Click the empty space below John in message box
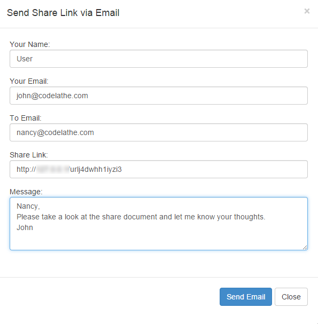Viewport: 318px width, 324px height. (x=159, y=241)
